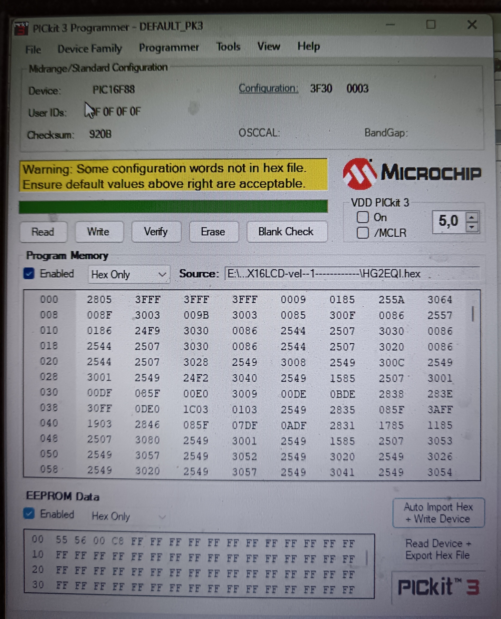Click program memory cell 255A in row 000
Image resolution: width=501 pixels, height=619 pixels.
coord(391,300)
